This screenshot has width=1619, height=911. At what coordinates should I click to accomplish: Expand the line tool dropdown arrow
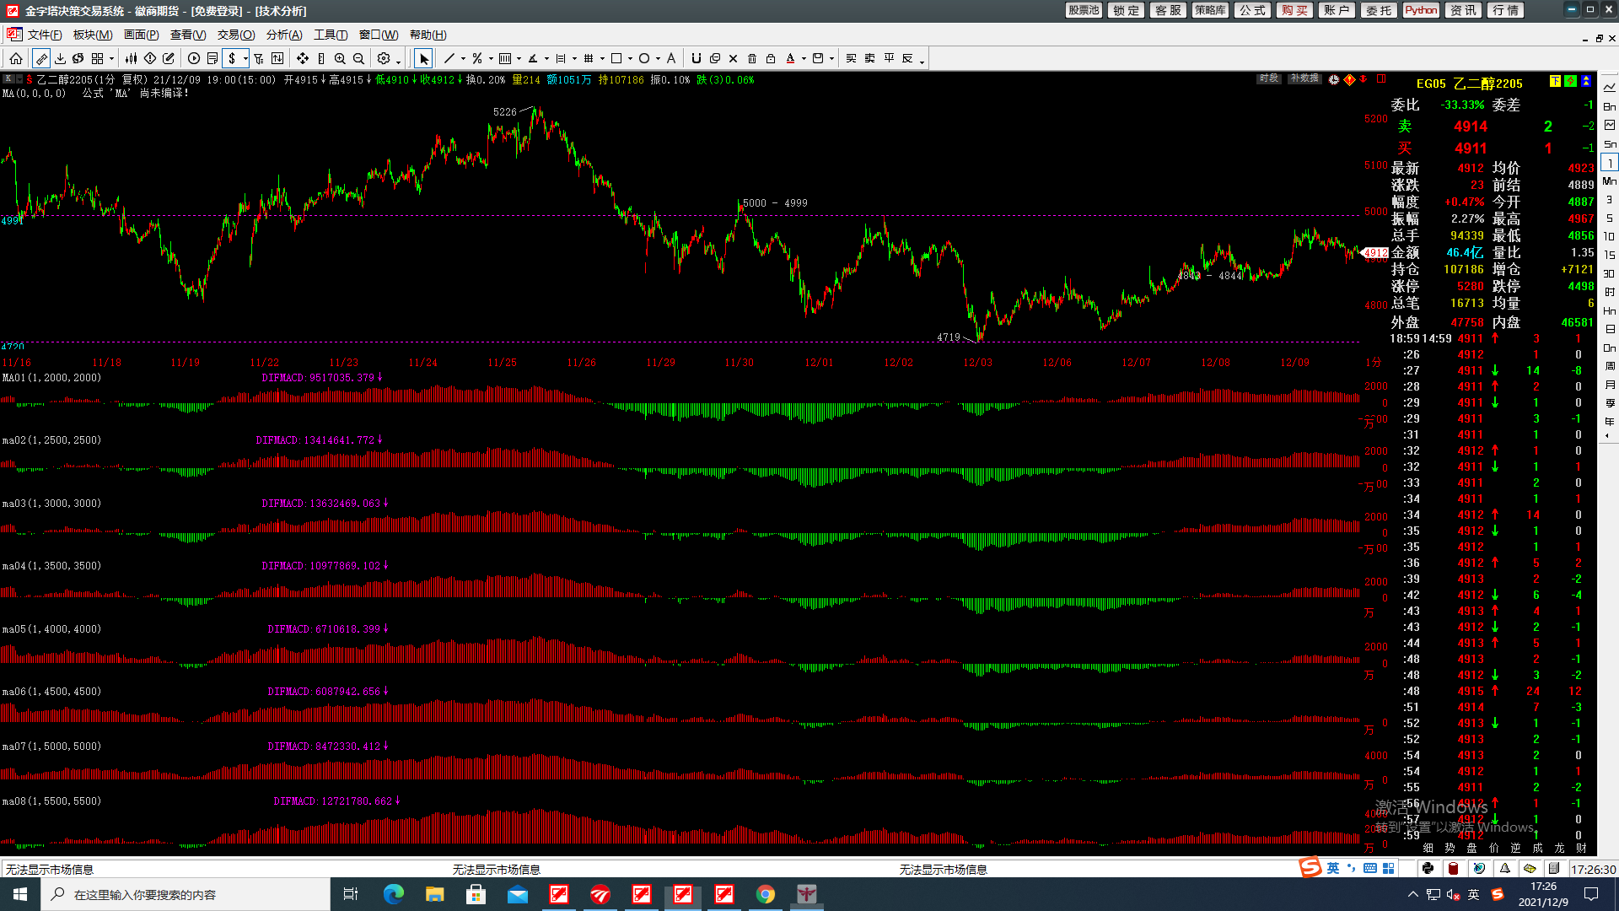click(x=463, y=59)
